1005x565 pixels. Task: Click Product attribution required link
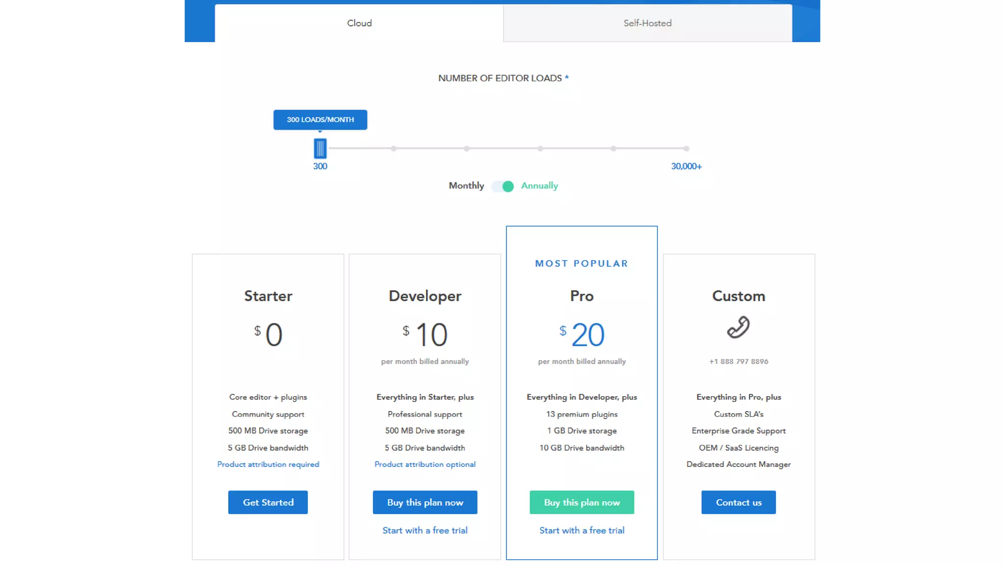click(x=268, y=464)
